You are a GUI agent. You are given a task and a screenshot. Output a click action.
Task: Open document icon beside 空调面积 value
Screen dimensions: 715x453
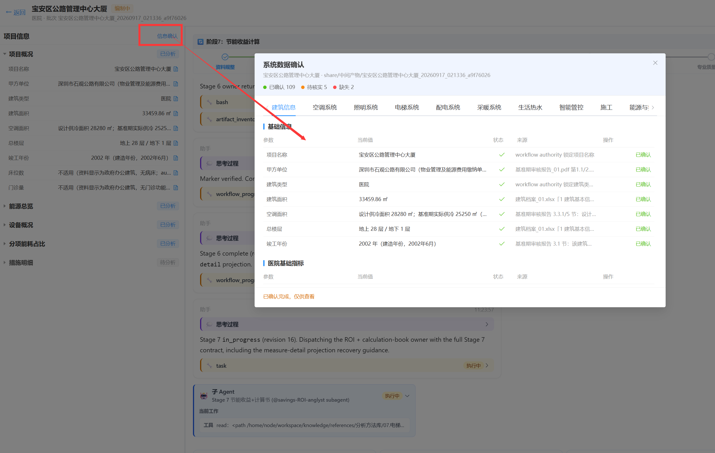176,128
